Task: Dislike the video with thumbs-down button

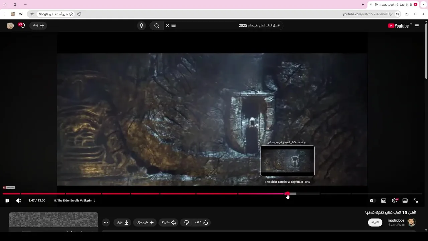Action: (x=187, y=222)
